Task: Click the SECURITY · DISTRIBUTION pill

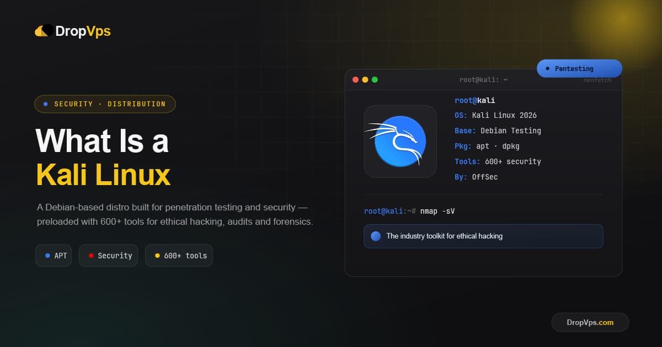Action: [x=105, y=104]
